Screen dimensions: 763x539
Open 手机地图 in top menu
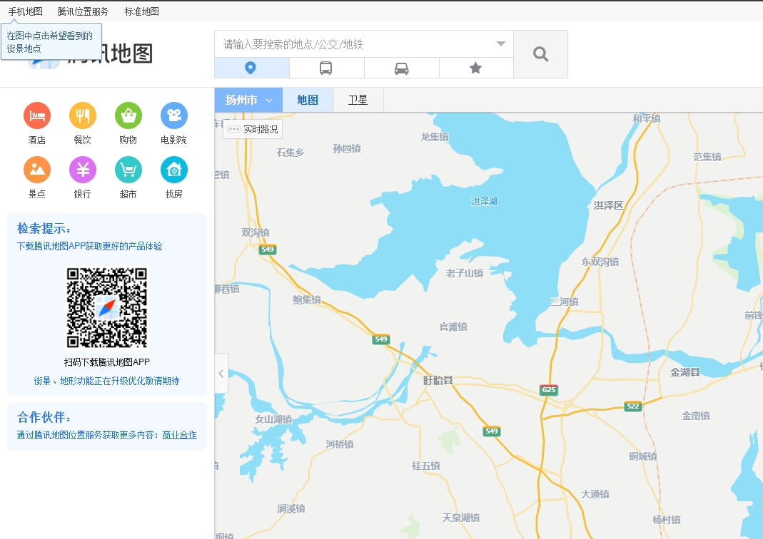[x=25, y=11]
